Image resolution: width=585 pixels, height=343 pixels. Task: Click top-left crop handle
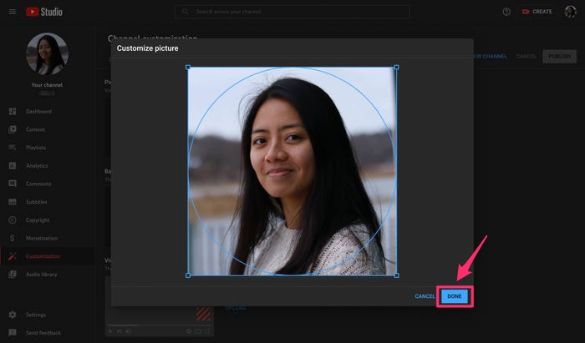(x=188, y=68)
